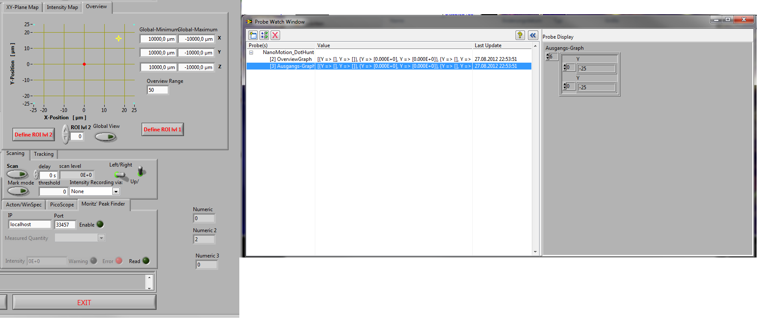Screen dimensions: 757x318
Task: Flip the Up/ vertical toggle switch
Action: tap(141, 171)
